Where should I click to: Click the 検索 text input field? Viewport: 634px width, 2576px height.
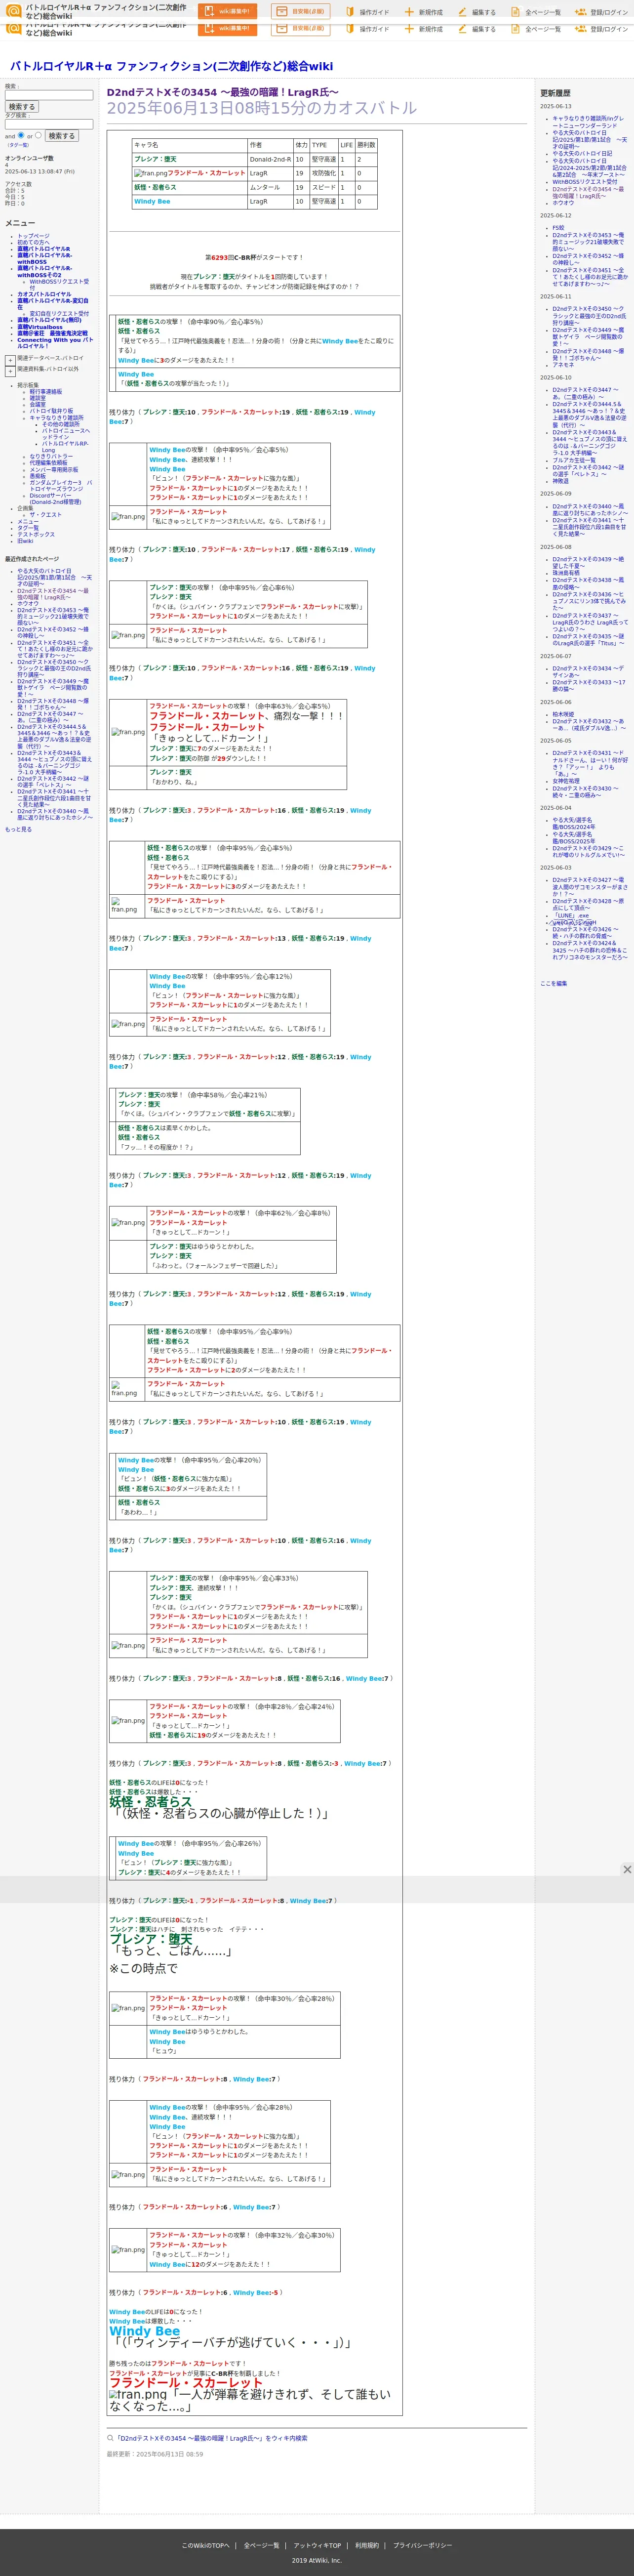click(x=49, y=96)
